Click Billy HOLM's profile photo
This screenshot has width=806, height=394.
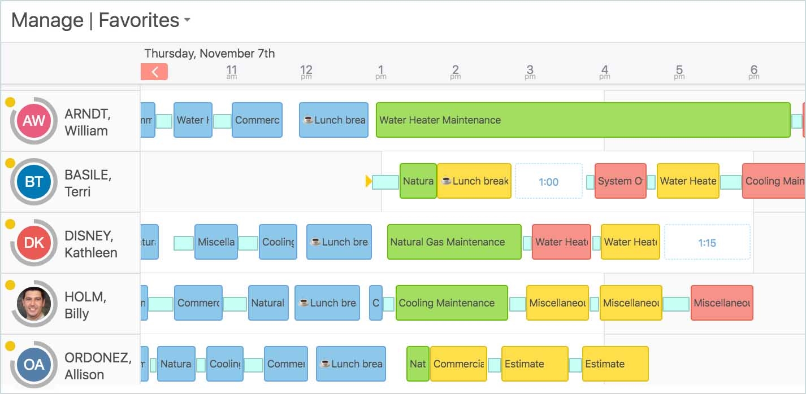pos(33,303)
